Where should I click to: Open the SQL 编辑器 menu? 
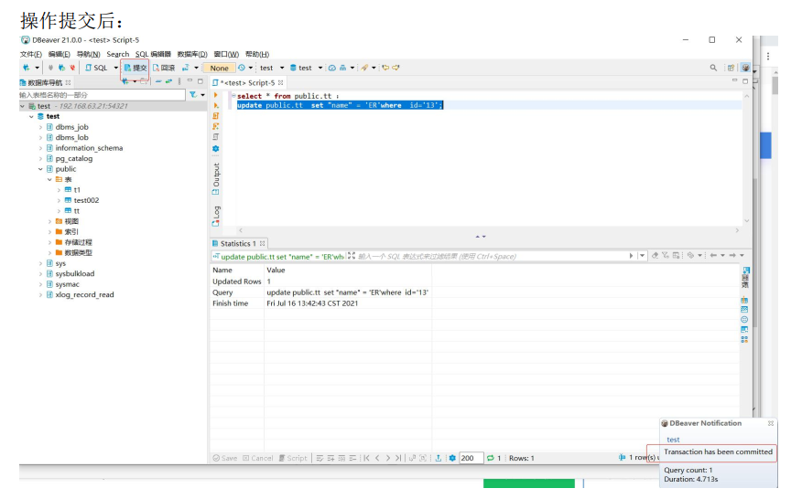153,54
